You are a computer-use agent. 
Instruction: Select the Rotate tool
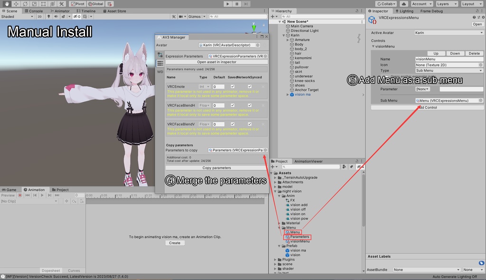25,4
